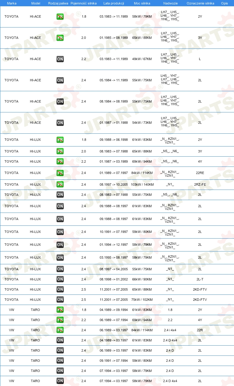The height and width of the screenshot is (386, 234).
Task: Click the 04.1989 -> 09.1994 production dates cell
Action: coord(114,310)
